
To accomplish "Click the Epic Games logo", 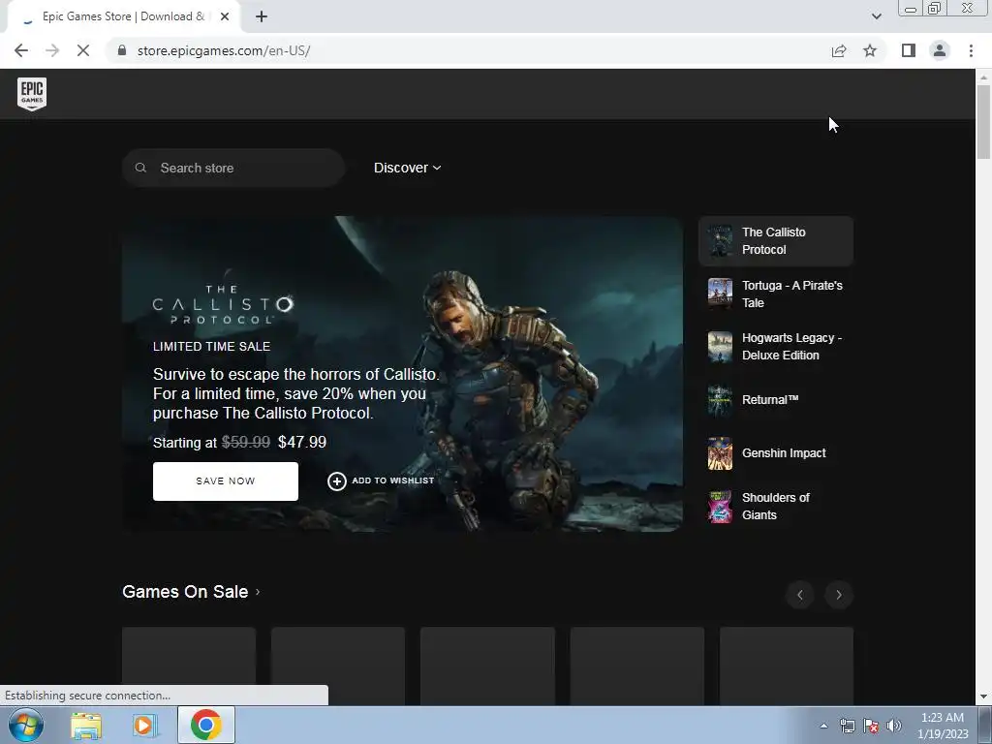I will point(32,94).
